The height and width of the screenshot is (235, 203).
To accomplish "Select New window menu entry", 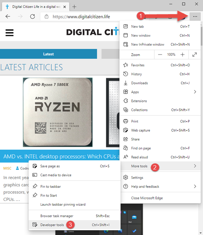I will (160, 36).
